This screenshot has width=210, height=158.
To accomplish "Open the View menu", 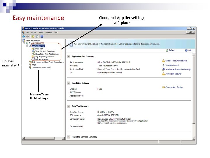I will pos(41,32).
